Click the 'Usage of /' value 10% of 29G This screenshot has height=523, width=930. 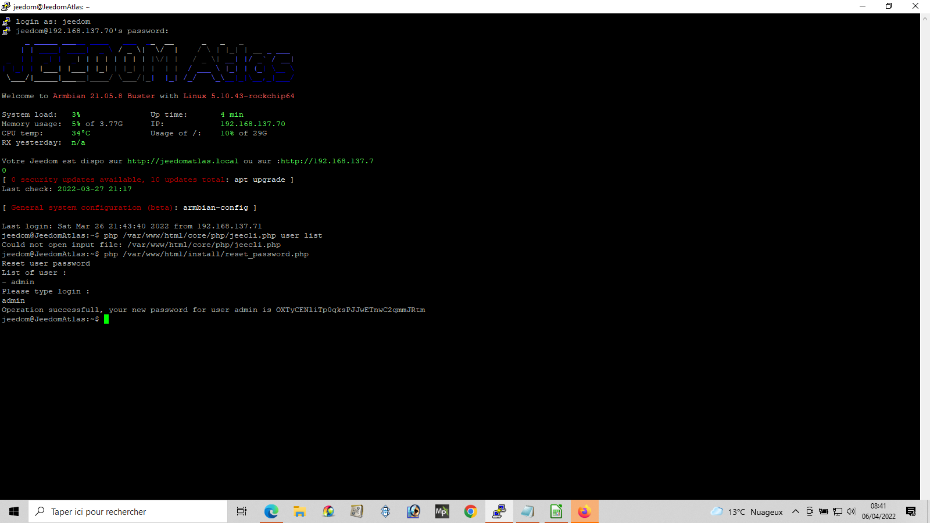click(x=244, y=133)
